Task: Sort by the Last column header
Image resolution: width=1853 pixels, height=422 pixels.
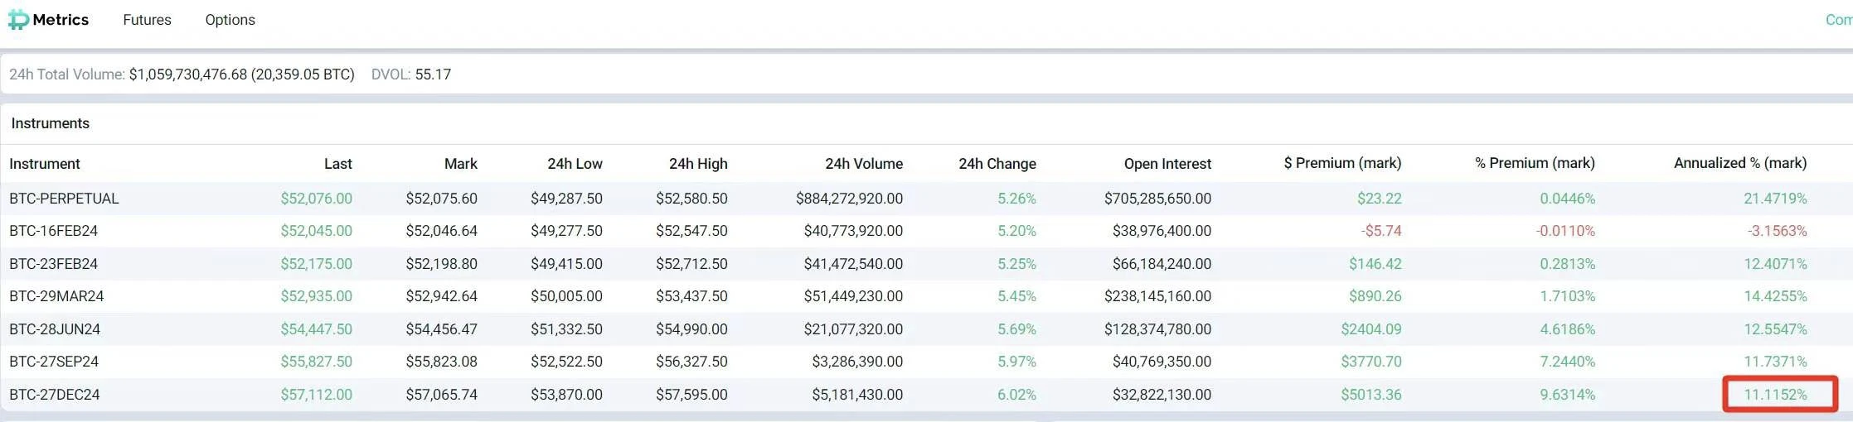Action: tap(337, 164)
